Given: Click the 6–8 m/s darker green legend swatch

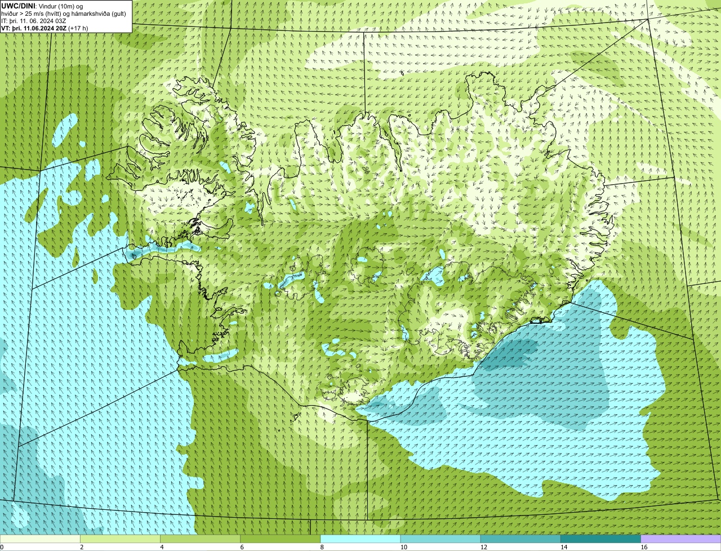Looking at the screenshot, I should (280, 539).
